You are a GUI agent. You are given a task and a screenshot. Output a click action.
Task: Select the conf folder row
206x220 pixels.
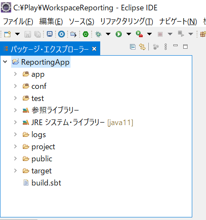[x=34, y=86]
